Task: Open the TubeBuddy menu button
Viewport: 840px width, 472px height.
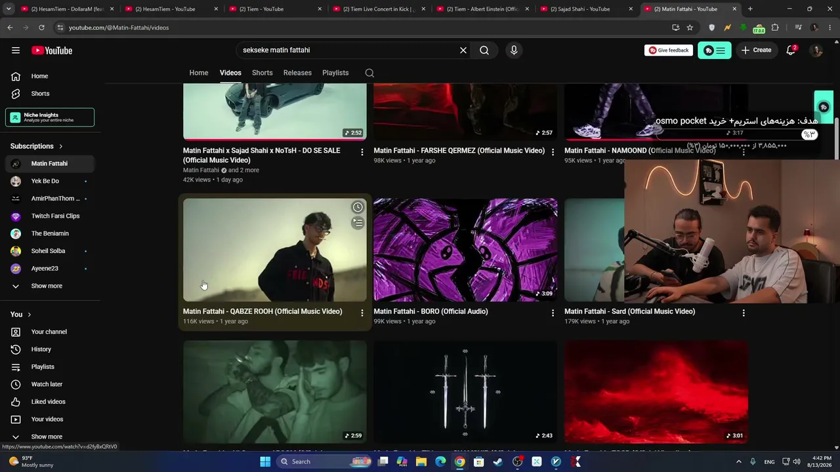Action: click(x=715, y=50)
